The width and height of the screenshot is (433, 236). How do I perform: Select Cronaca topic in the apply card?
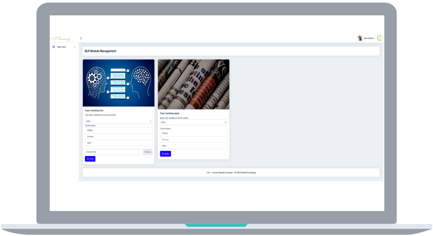pos(193,140)
